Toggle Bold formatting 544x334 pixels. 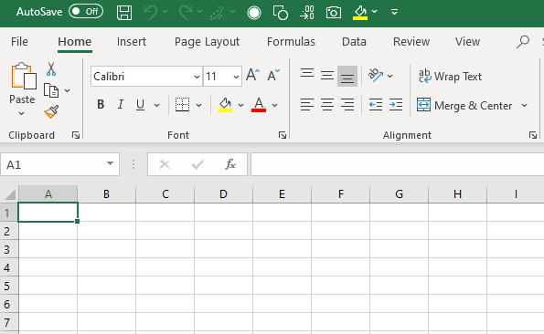101,104
